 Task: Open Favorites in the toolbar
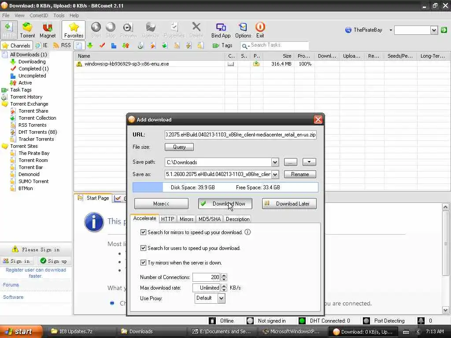tap(74, 30)
